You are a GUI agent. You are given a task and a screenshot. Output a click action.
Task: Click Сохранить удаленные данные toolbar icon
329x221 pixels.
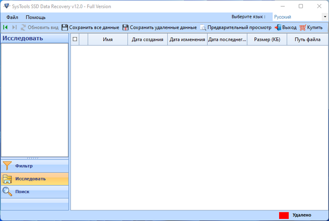[125, 27]
